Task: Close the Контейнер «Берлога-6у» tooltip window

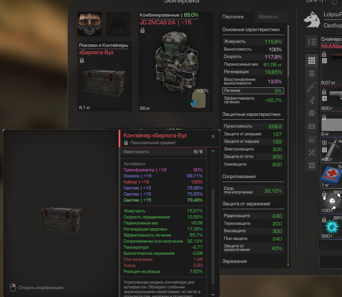Action: (213, 137)
